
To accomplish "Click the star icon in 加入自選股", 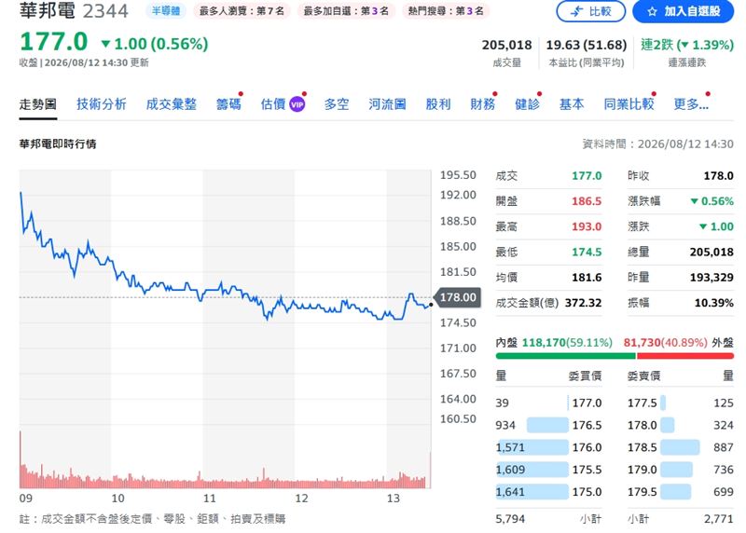I will coord(652,11).
